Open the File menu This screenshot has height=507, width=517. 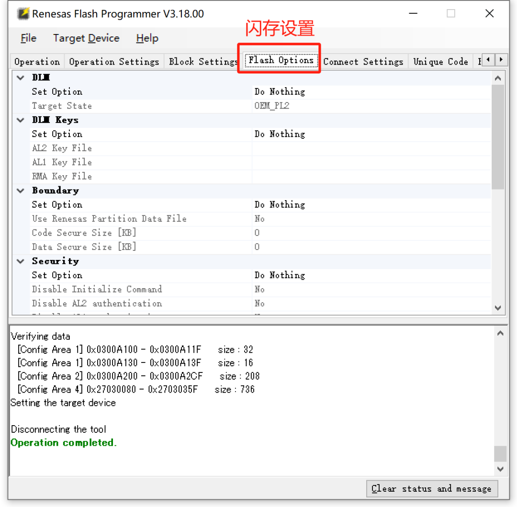28,38
